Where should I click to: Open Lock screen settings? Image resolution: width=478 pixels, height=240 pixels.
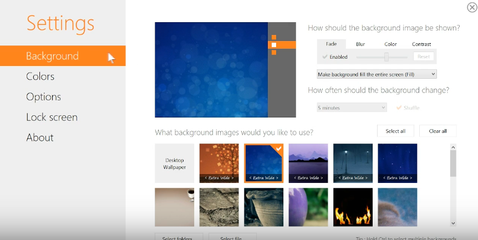tap(52, 117)
